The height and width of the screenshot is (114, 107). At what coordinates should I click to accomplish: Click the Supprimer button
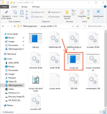[54, 12]
